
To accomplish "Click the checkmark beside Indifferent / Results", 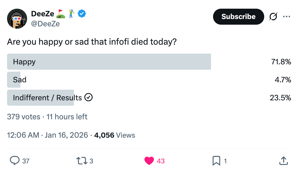I will point(89,97).
